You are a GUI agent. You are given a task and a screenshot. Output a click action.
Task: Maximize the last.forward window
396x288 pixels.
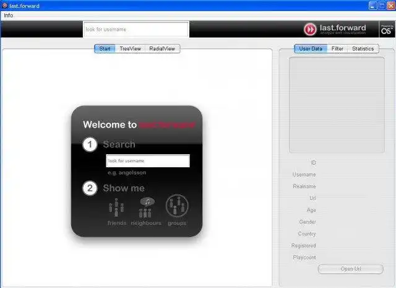[x=382, y=6]
